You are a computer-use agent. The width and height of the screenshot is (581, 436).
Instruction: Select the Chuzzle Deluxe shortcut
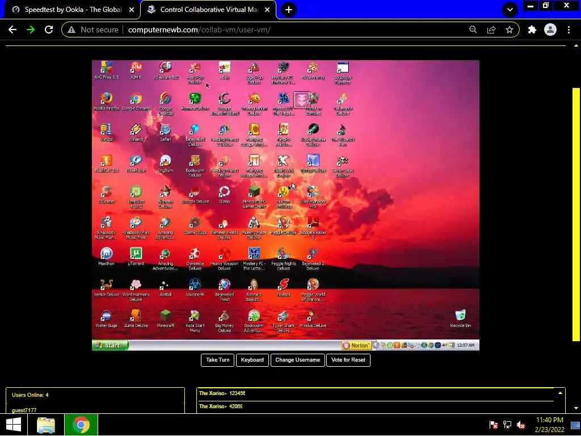point(195,194)
